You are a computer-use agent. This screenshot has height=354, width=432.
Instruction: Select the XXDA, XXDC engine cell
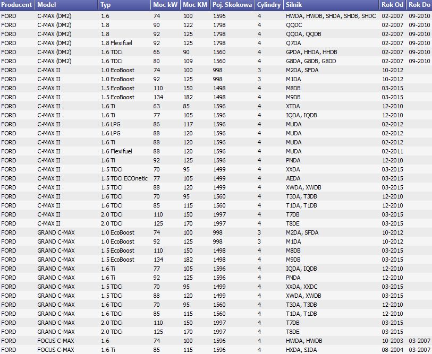tap(302, 287)
